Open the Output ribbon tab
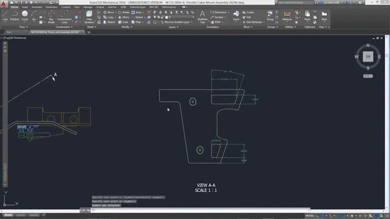The width and height of the screenshot is (390, 219). (x=100, y=7)
